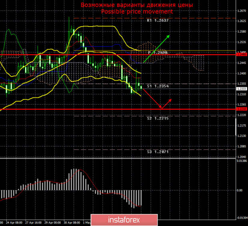The width and height of the screenshot is (248, 226).
Task: Click the '27 Apr 16:00' time label
Action: (x=34, y=222)
